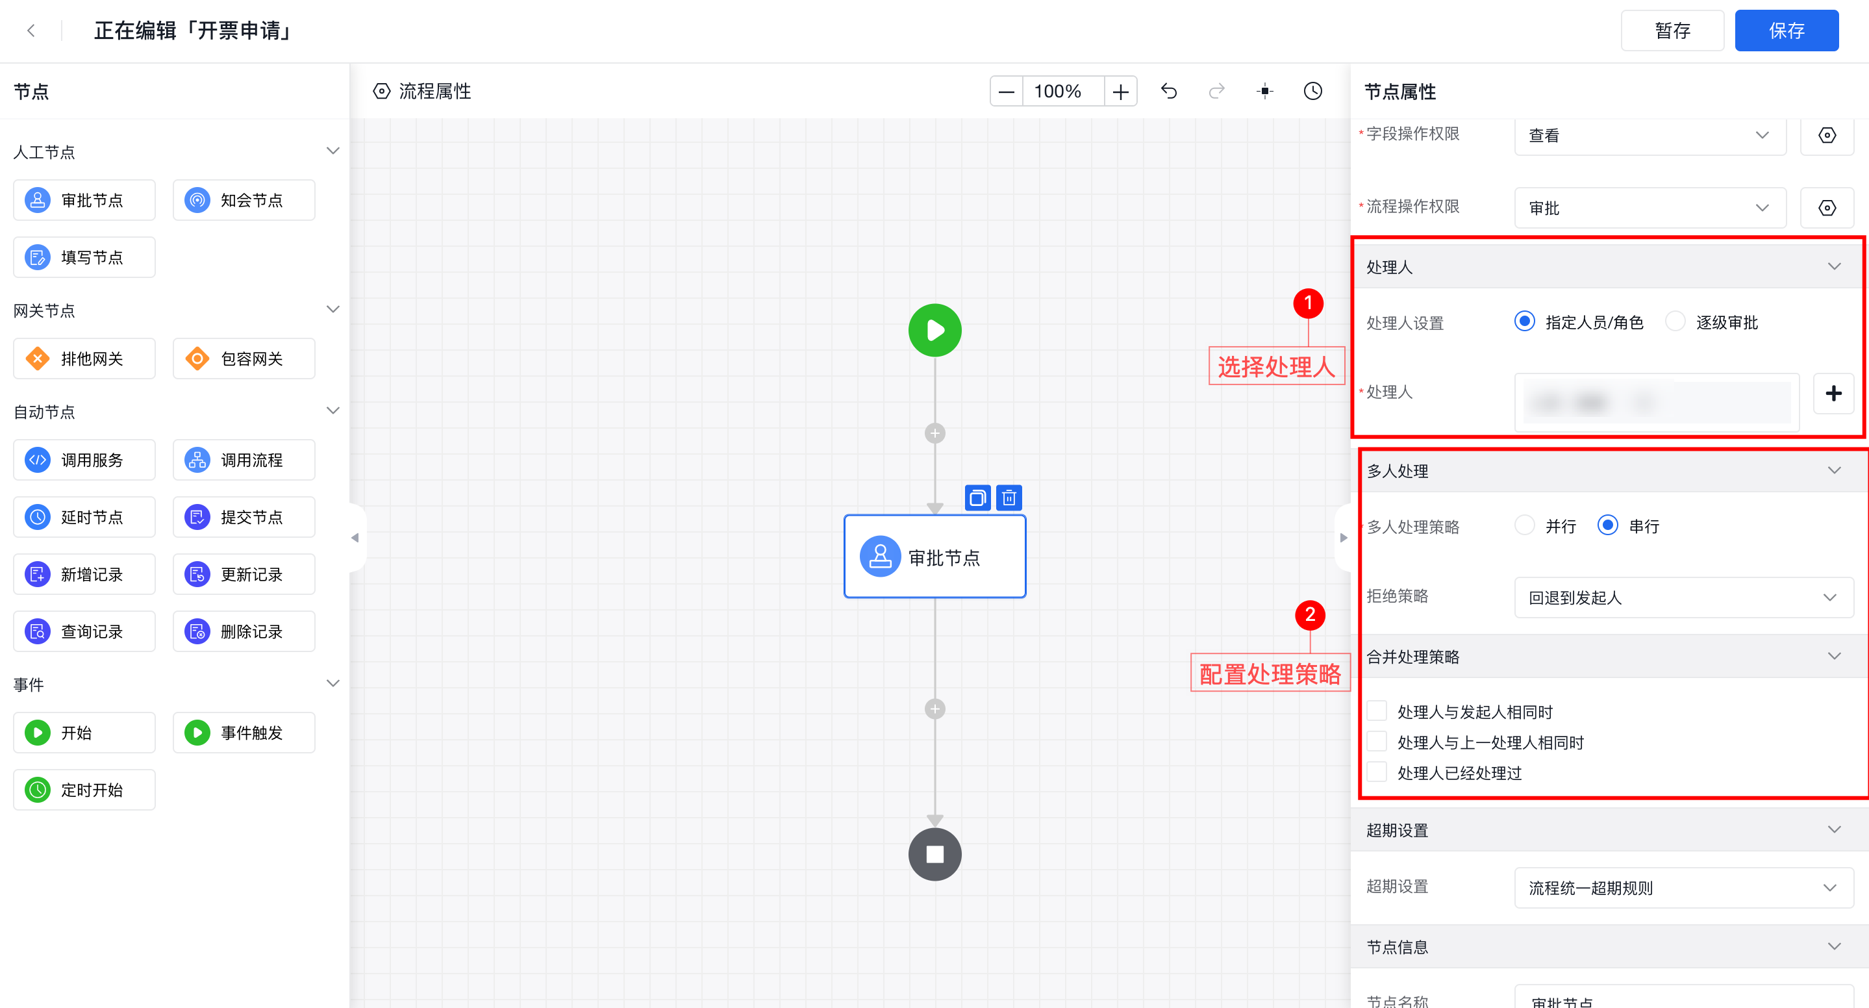Choose the 延时节点 auto node
This screenshot has height=1008, width=1869.
84,518
